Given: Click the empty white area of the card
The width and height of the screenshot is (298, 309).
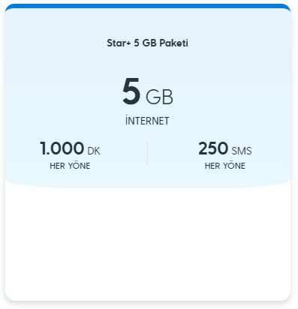Looking at the screenshot, I should coord(148,242).
